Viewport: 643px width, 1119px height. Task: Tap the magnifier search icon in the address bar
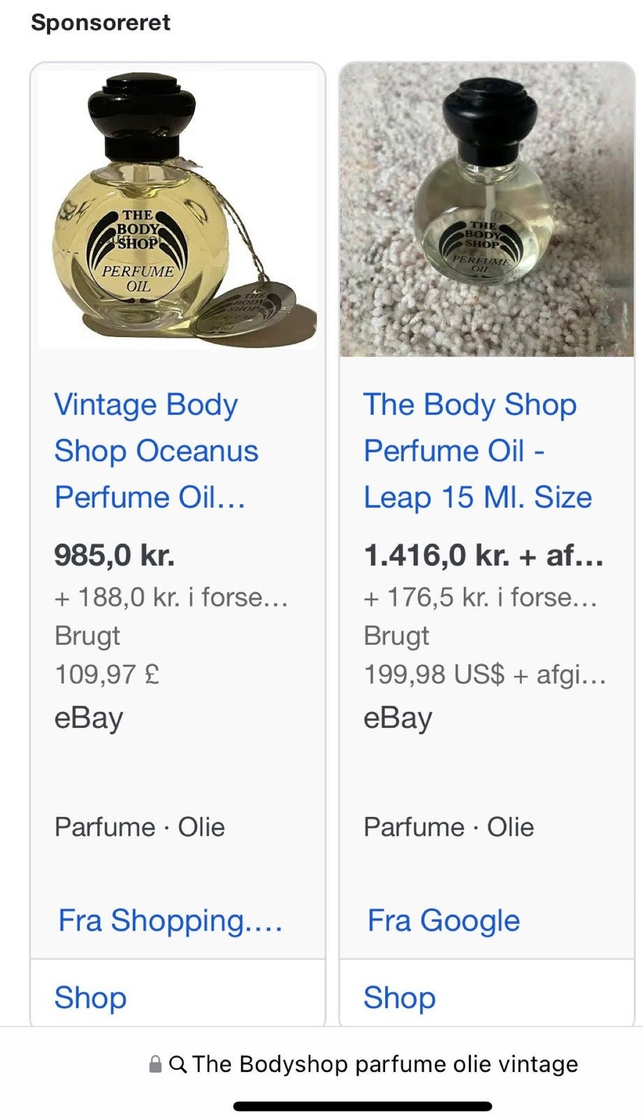click(x=178, y=1064)
